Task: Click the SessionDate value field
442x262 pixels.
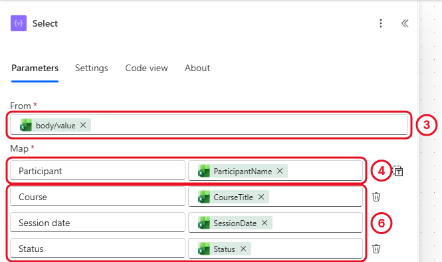Action: click(275, 223)
